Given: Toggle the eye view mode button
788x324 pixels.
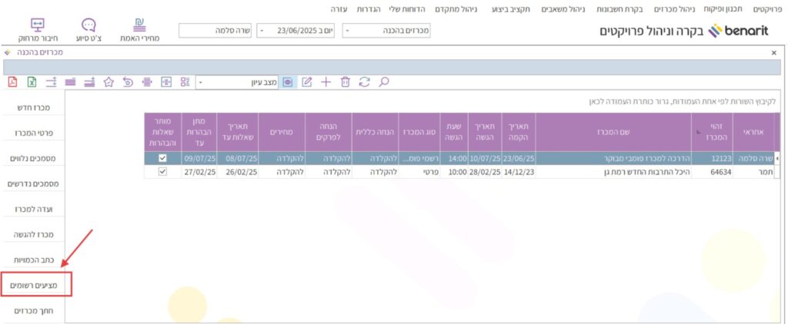Looking at the screenshot, I should [288, 82].
